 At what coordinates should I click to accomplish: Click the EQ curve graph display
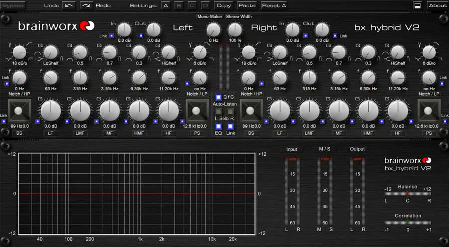click(x=137, y=194)
